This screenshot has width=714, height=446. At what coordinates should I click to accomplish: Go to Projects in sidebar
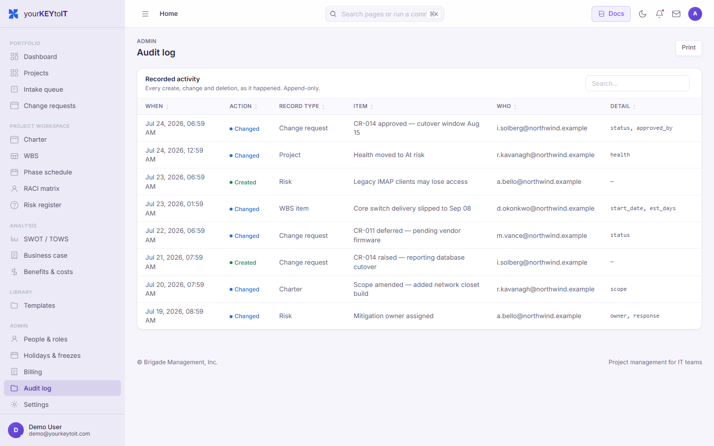coord(62,73)
